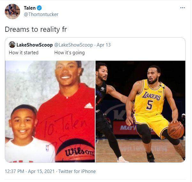The width and height of the screenshot is (192, 182).
Task: Open the left childhood photo signed 'To: Talen'
Action: (x=50, y=111)
